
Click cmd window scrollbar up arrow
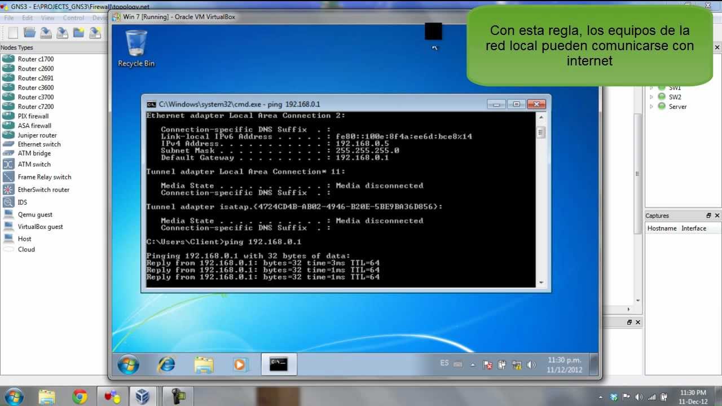pos(541,117)
